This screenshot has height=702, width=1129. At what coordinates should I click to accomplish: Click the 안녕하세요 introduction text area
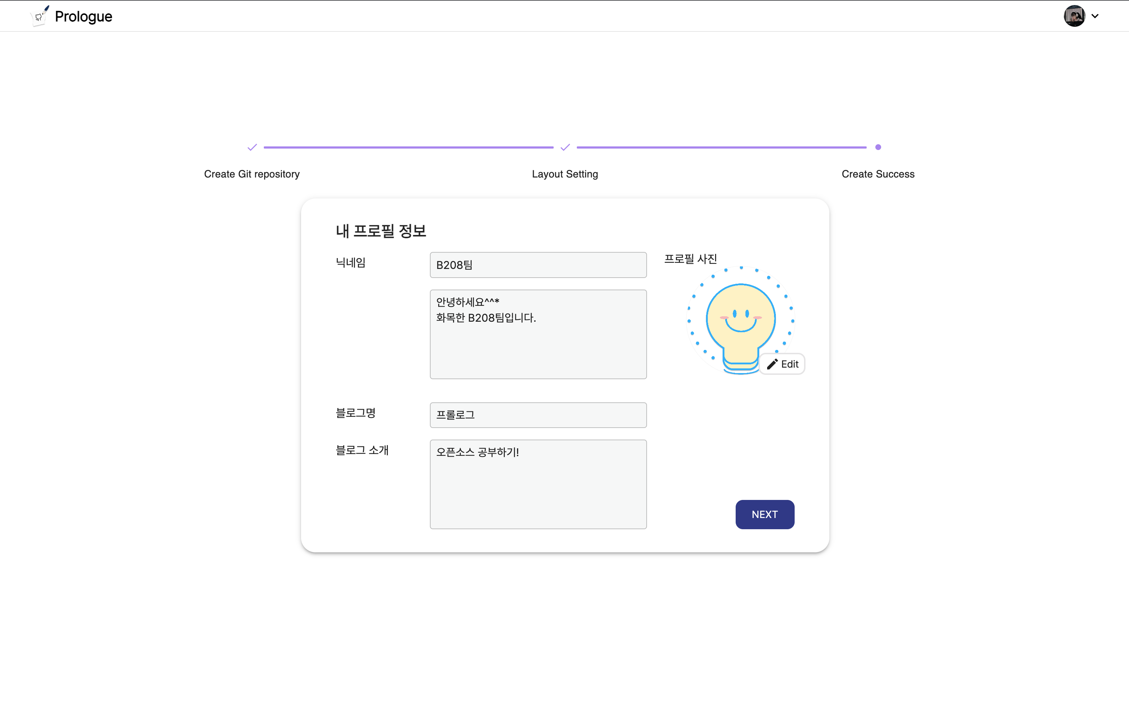pos(538,334)
